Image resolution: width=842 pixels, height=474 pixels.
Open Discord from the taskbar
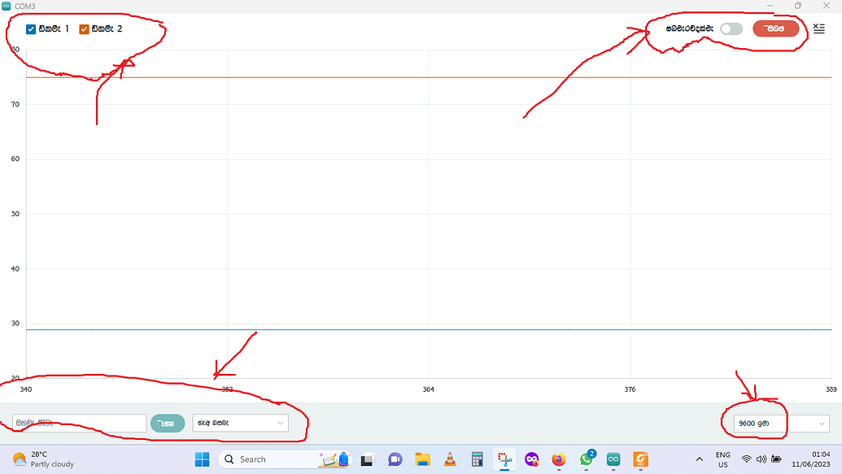point(395,459)
